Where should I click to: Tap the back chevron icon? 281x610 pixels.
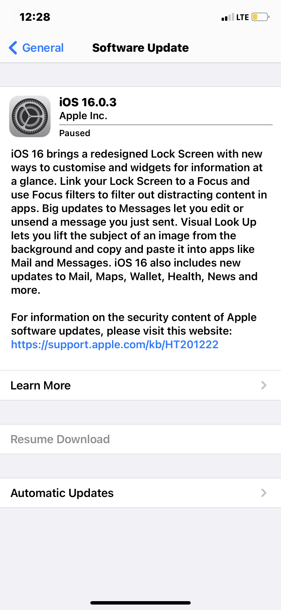coord(13,48)
